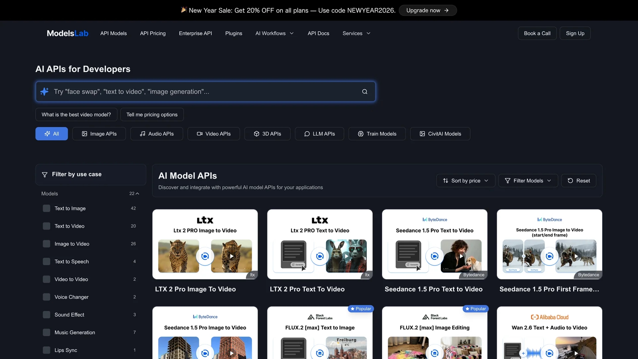The width and height of the screenshot is (638, 359).
Task: Click the convert icon on Ltx 2 PRO Image to Video card
Action: click(205, 256)
